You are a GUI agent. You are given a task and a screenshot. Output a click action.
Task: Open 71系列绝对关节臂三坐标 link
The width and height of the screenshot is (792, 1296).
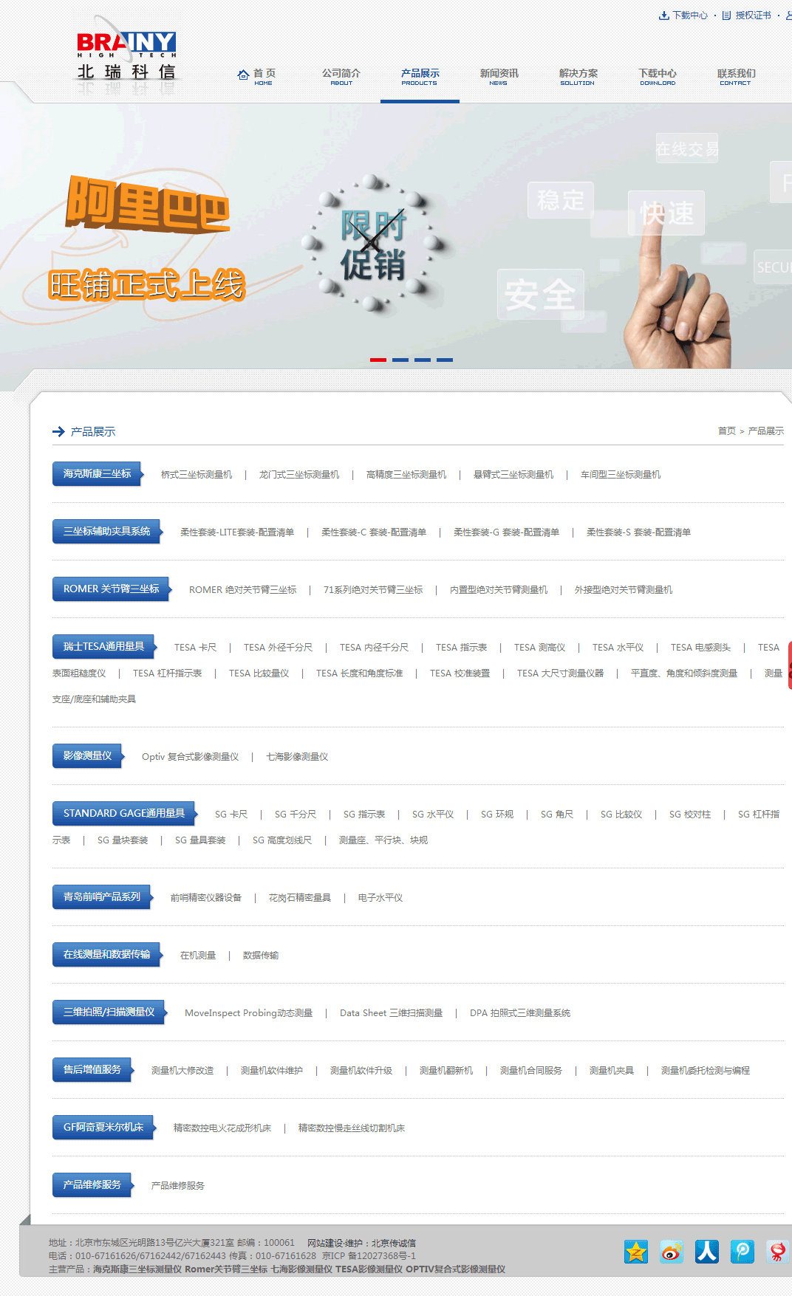point(373,590)
